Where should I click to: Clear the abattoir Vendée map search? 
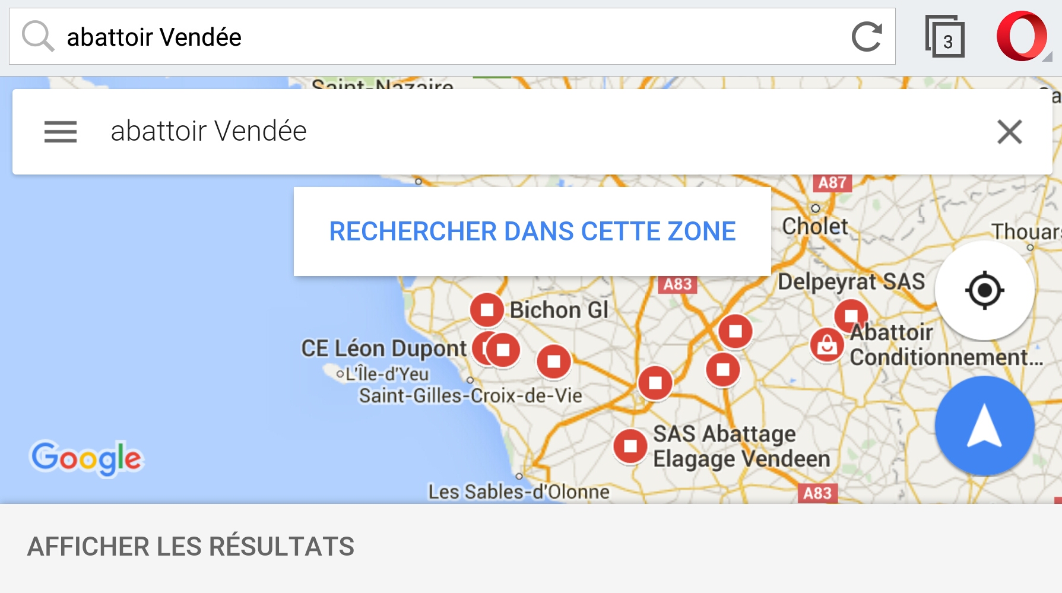tap(1009, 132)
